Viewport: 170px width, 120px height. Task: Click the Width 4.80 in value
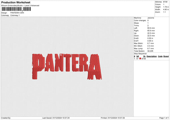(x=166, y=10)
